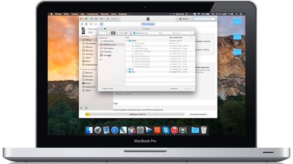Viewport: 293px width, 164px height.
Task: Open Аудиокниги under the device section
Action: tap(89, 87)
